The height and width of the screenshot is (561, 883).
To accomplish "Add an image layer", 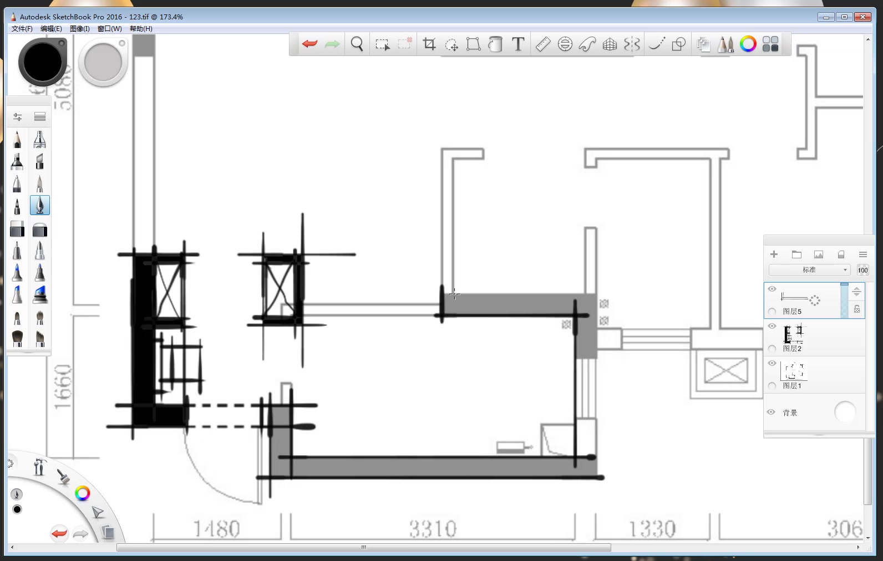I will [x=819, y=254].
